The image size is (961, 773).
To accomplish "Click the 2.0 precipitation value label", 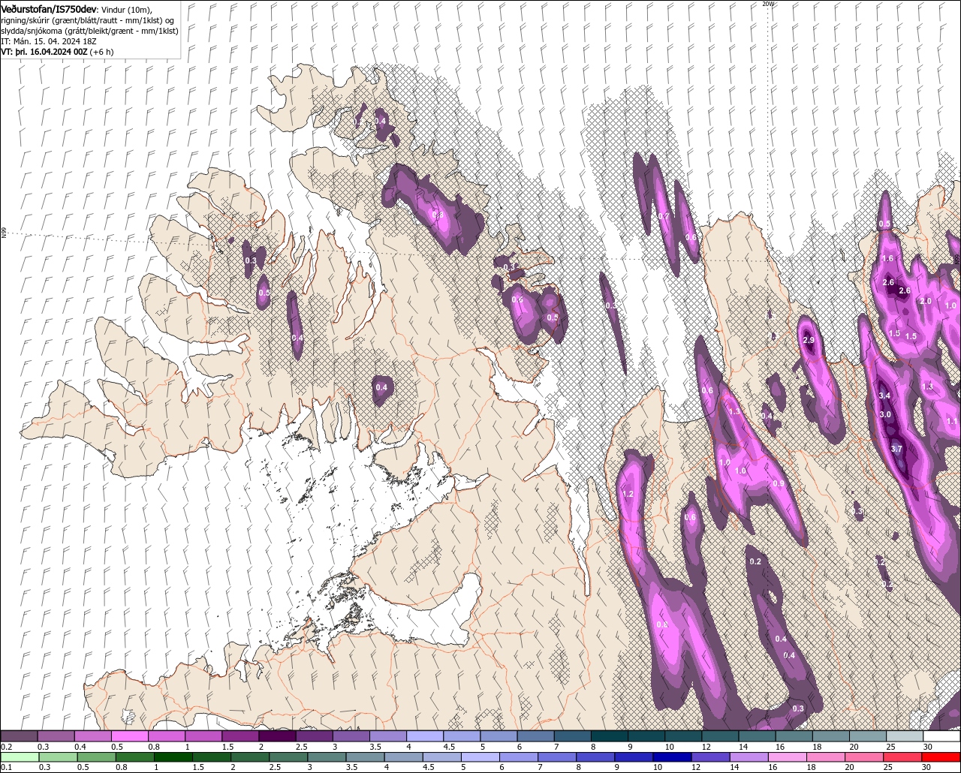I will pyautogui.click(x=926, y=301).
